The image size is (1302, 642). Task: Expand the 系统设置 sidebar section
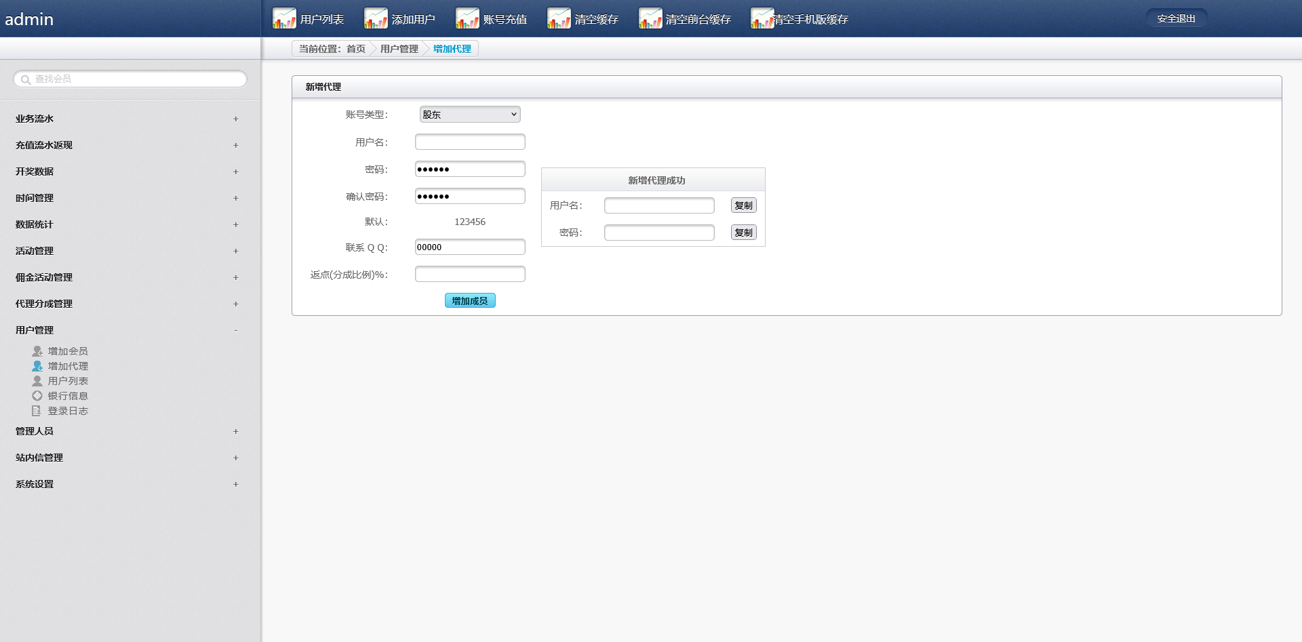(235, 484)
